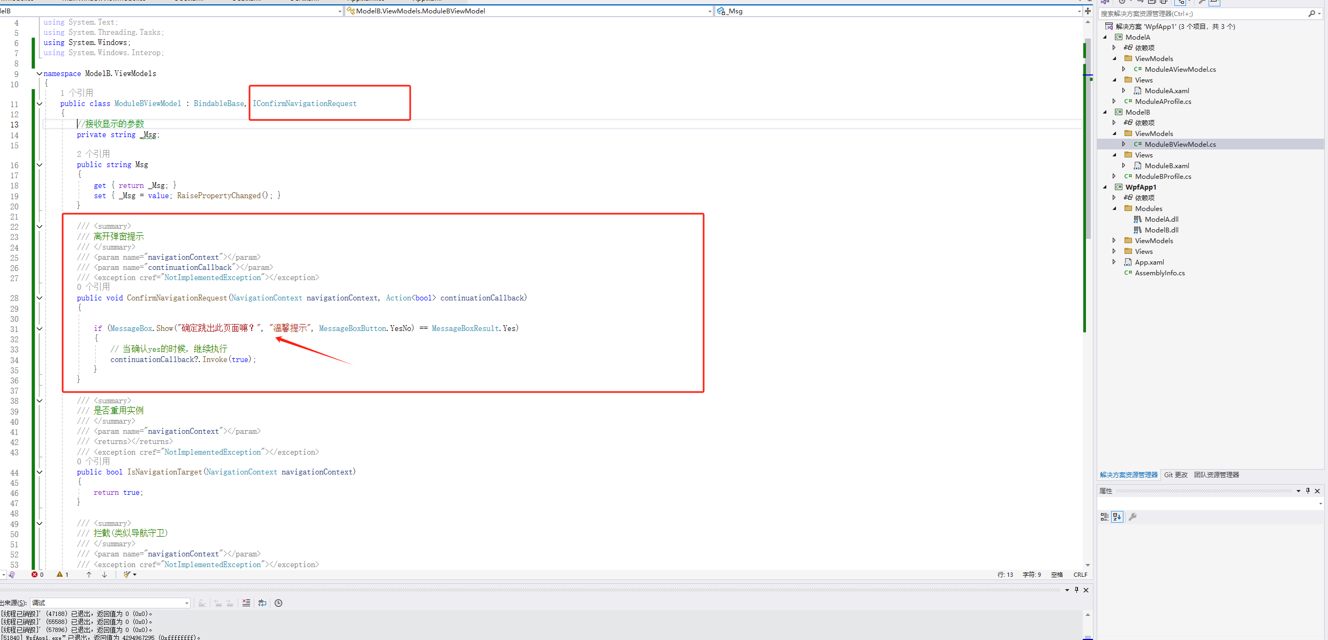Viewport: 1328px width, 640px height.
Task: Open the 团队资源管理器 tab
Action: 1216,475
